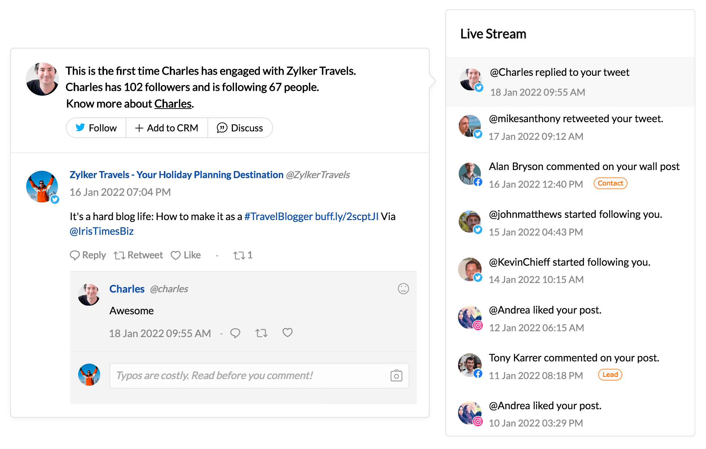Like the Zylker Travels tweet
The width and height of the screenshot is (706, 449).
186,255
